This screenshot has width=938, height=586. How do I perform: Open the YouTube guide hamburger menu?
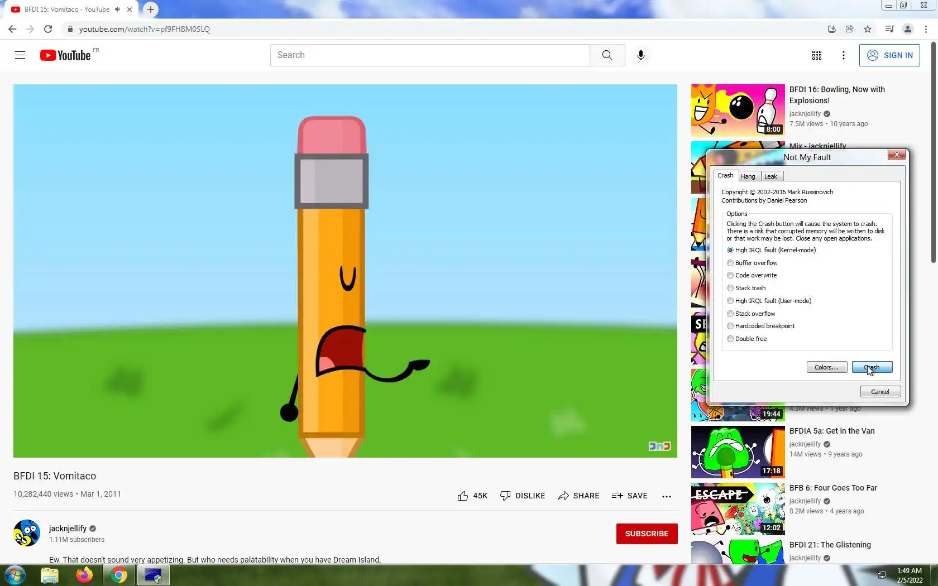[x=20, y=55]
